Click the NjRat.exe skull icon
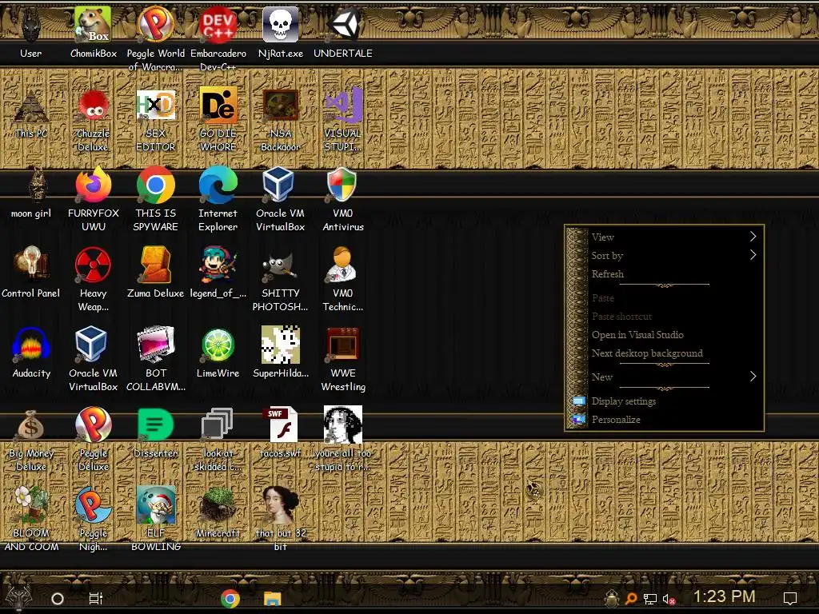The height and width of the screenshot is (614, 819). [x=281, y=25]
